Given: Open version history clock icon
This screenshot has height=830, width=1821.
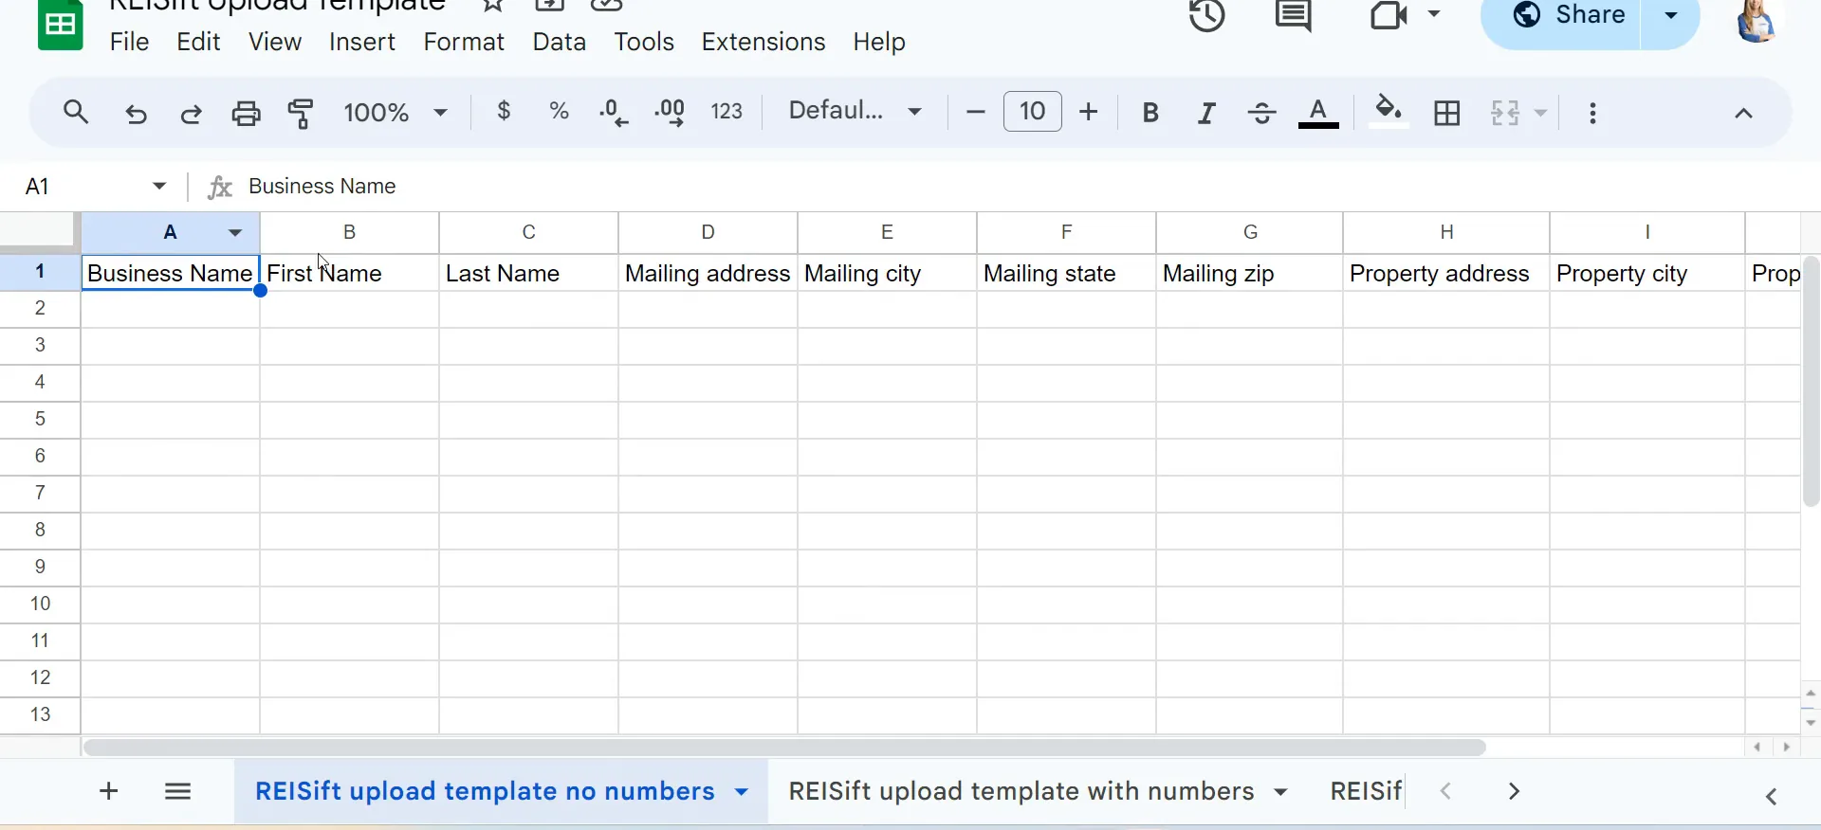Looking at the screenshot, I should point(1207,15).
